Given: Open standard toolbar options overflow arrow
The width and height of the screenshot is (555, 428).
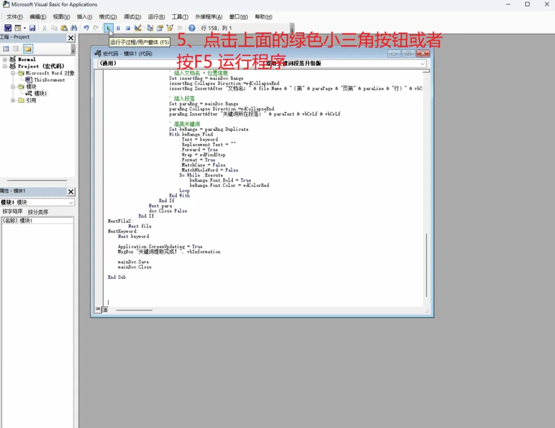Looking at the screenshot, I should coord(292,29).
